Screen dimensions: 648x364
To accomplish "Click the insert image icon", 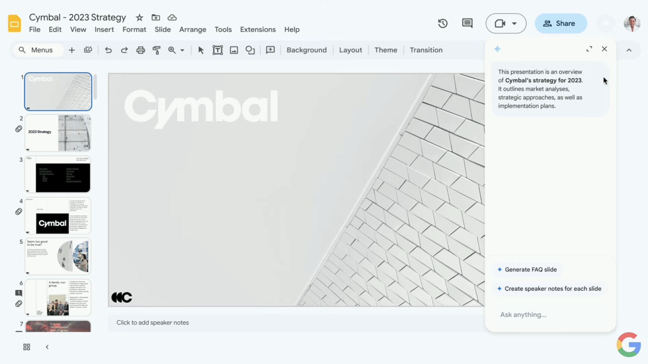I will click(234, 50).
